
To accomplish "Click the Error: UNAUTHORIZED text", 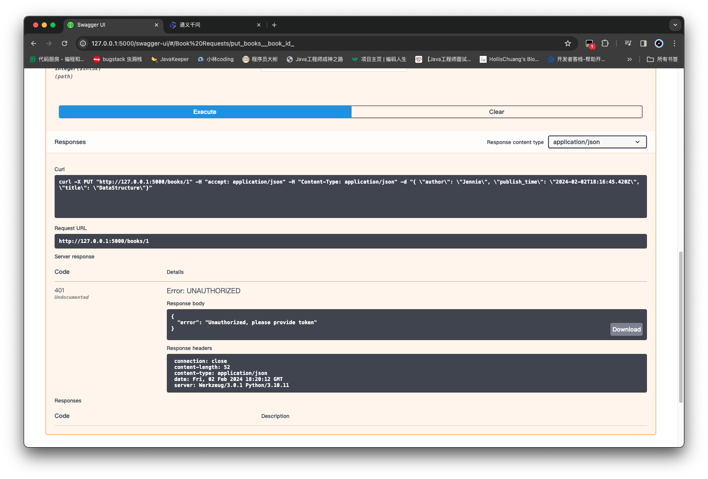I will click(203, 291).
